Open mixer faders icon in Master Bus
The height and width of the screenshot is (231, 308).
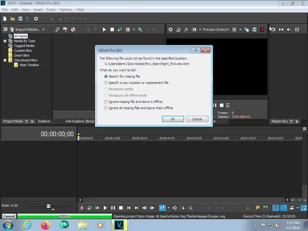(297, 29)
